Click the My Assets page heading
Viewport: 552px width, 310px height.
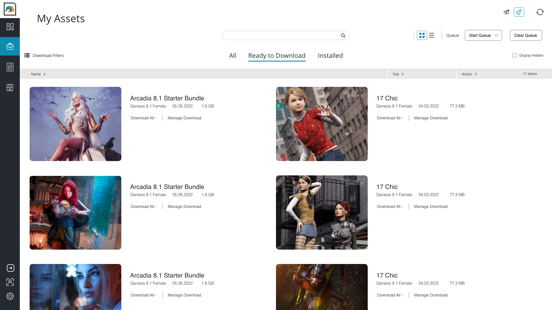click(x=61, y=19)
